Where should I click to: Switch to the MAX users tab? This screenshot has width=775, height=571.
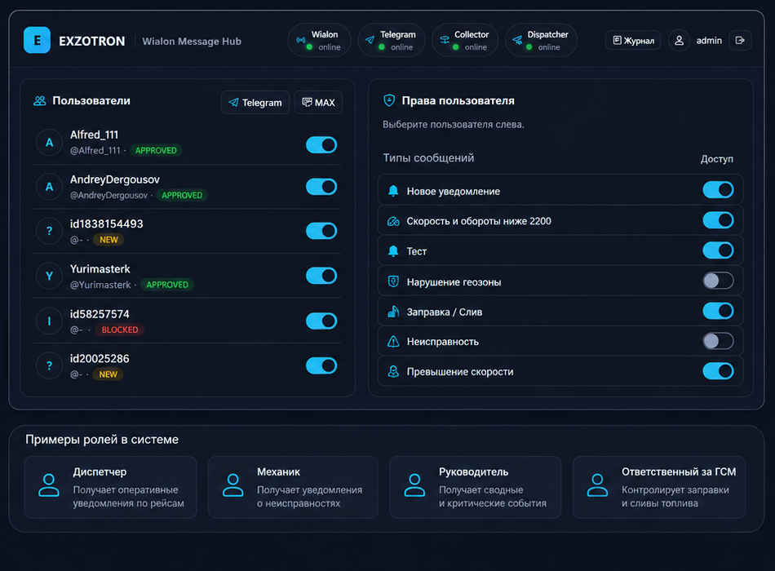click(x=318, y=102)
